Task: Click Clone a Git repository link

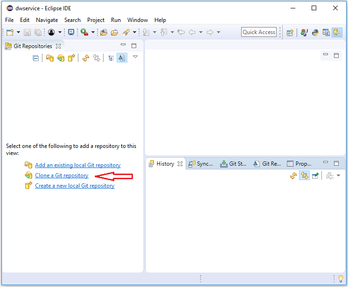Action: [62, 175]
